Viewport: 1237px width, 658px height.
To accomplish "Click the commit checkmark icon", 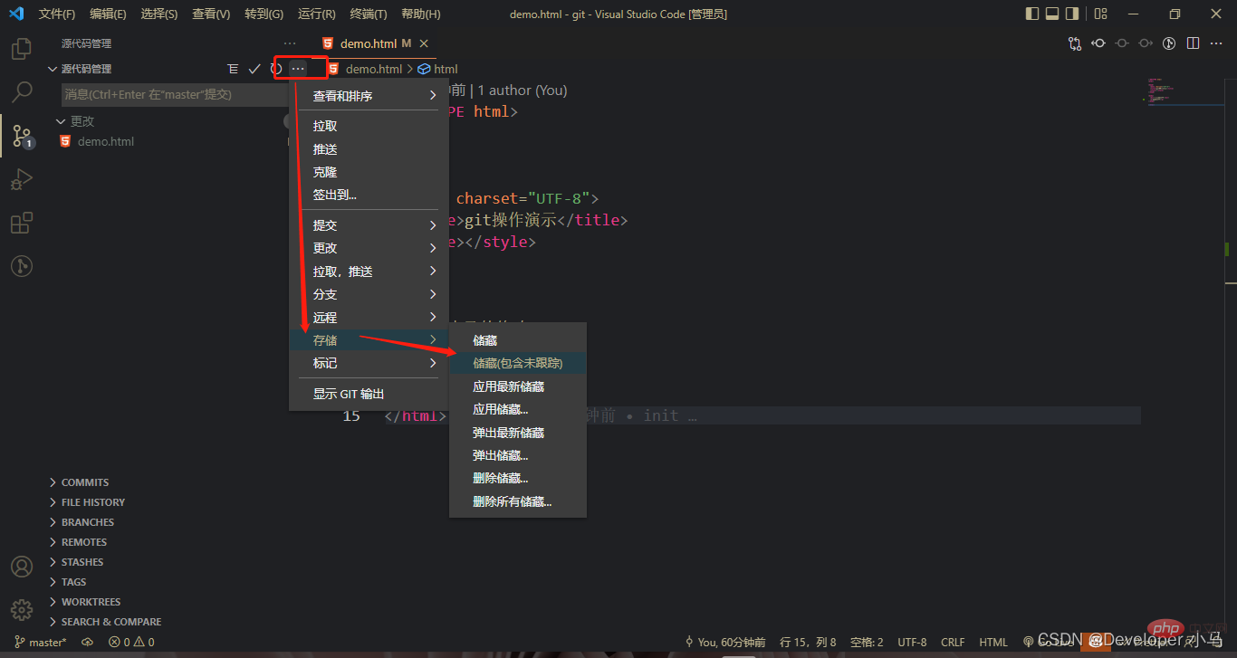I will click(x=254, y=69).
